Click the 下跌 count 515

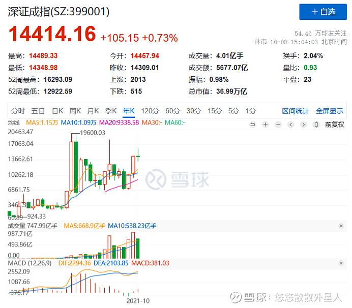(x=136, y=91)
